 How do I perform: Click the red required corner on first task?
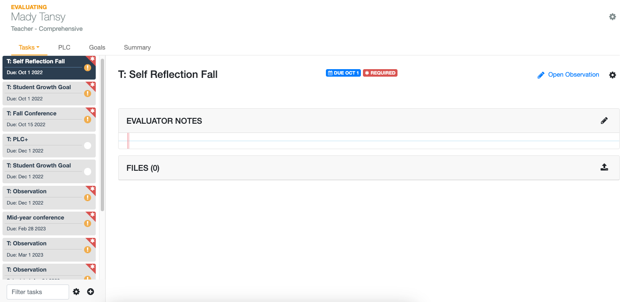point(92,60)
